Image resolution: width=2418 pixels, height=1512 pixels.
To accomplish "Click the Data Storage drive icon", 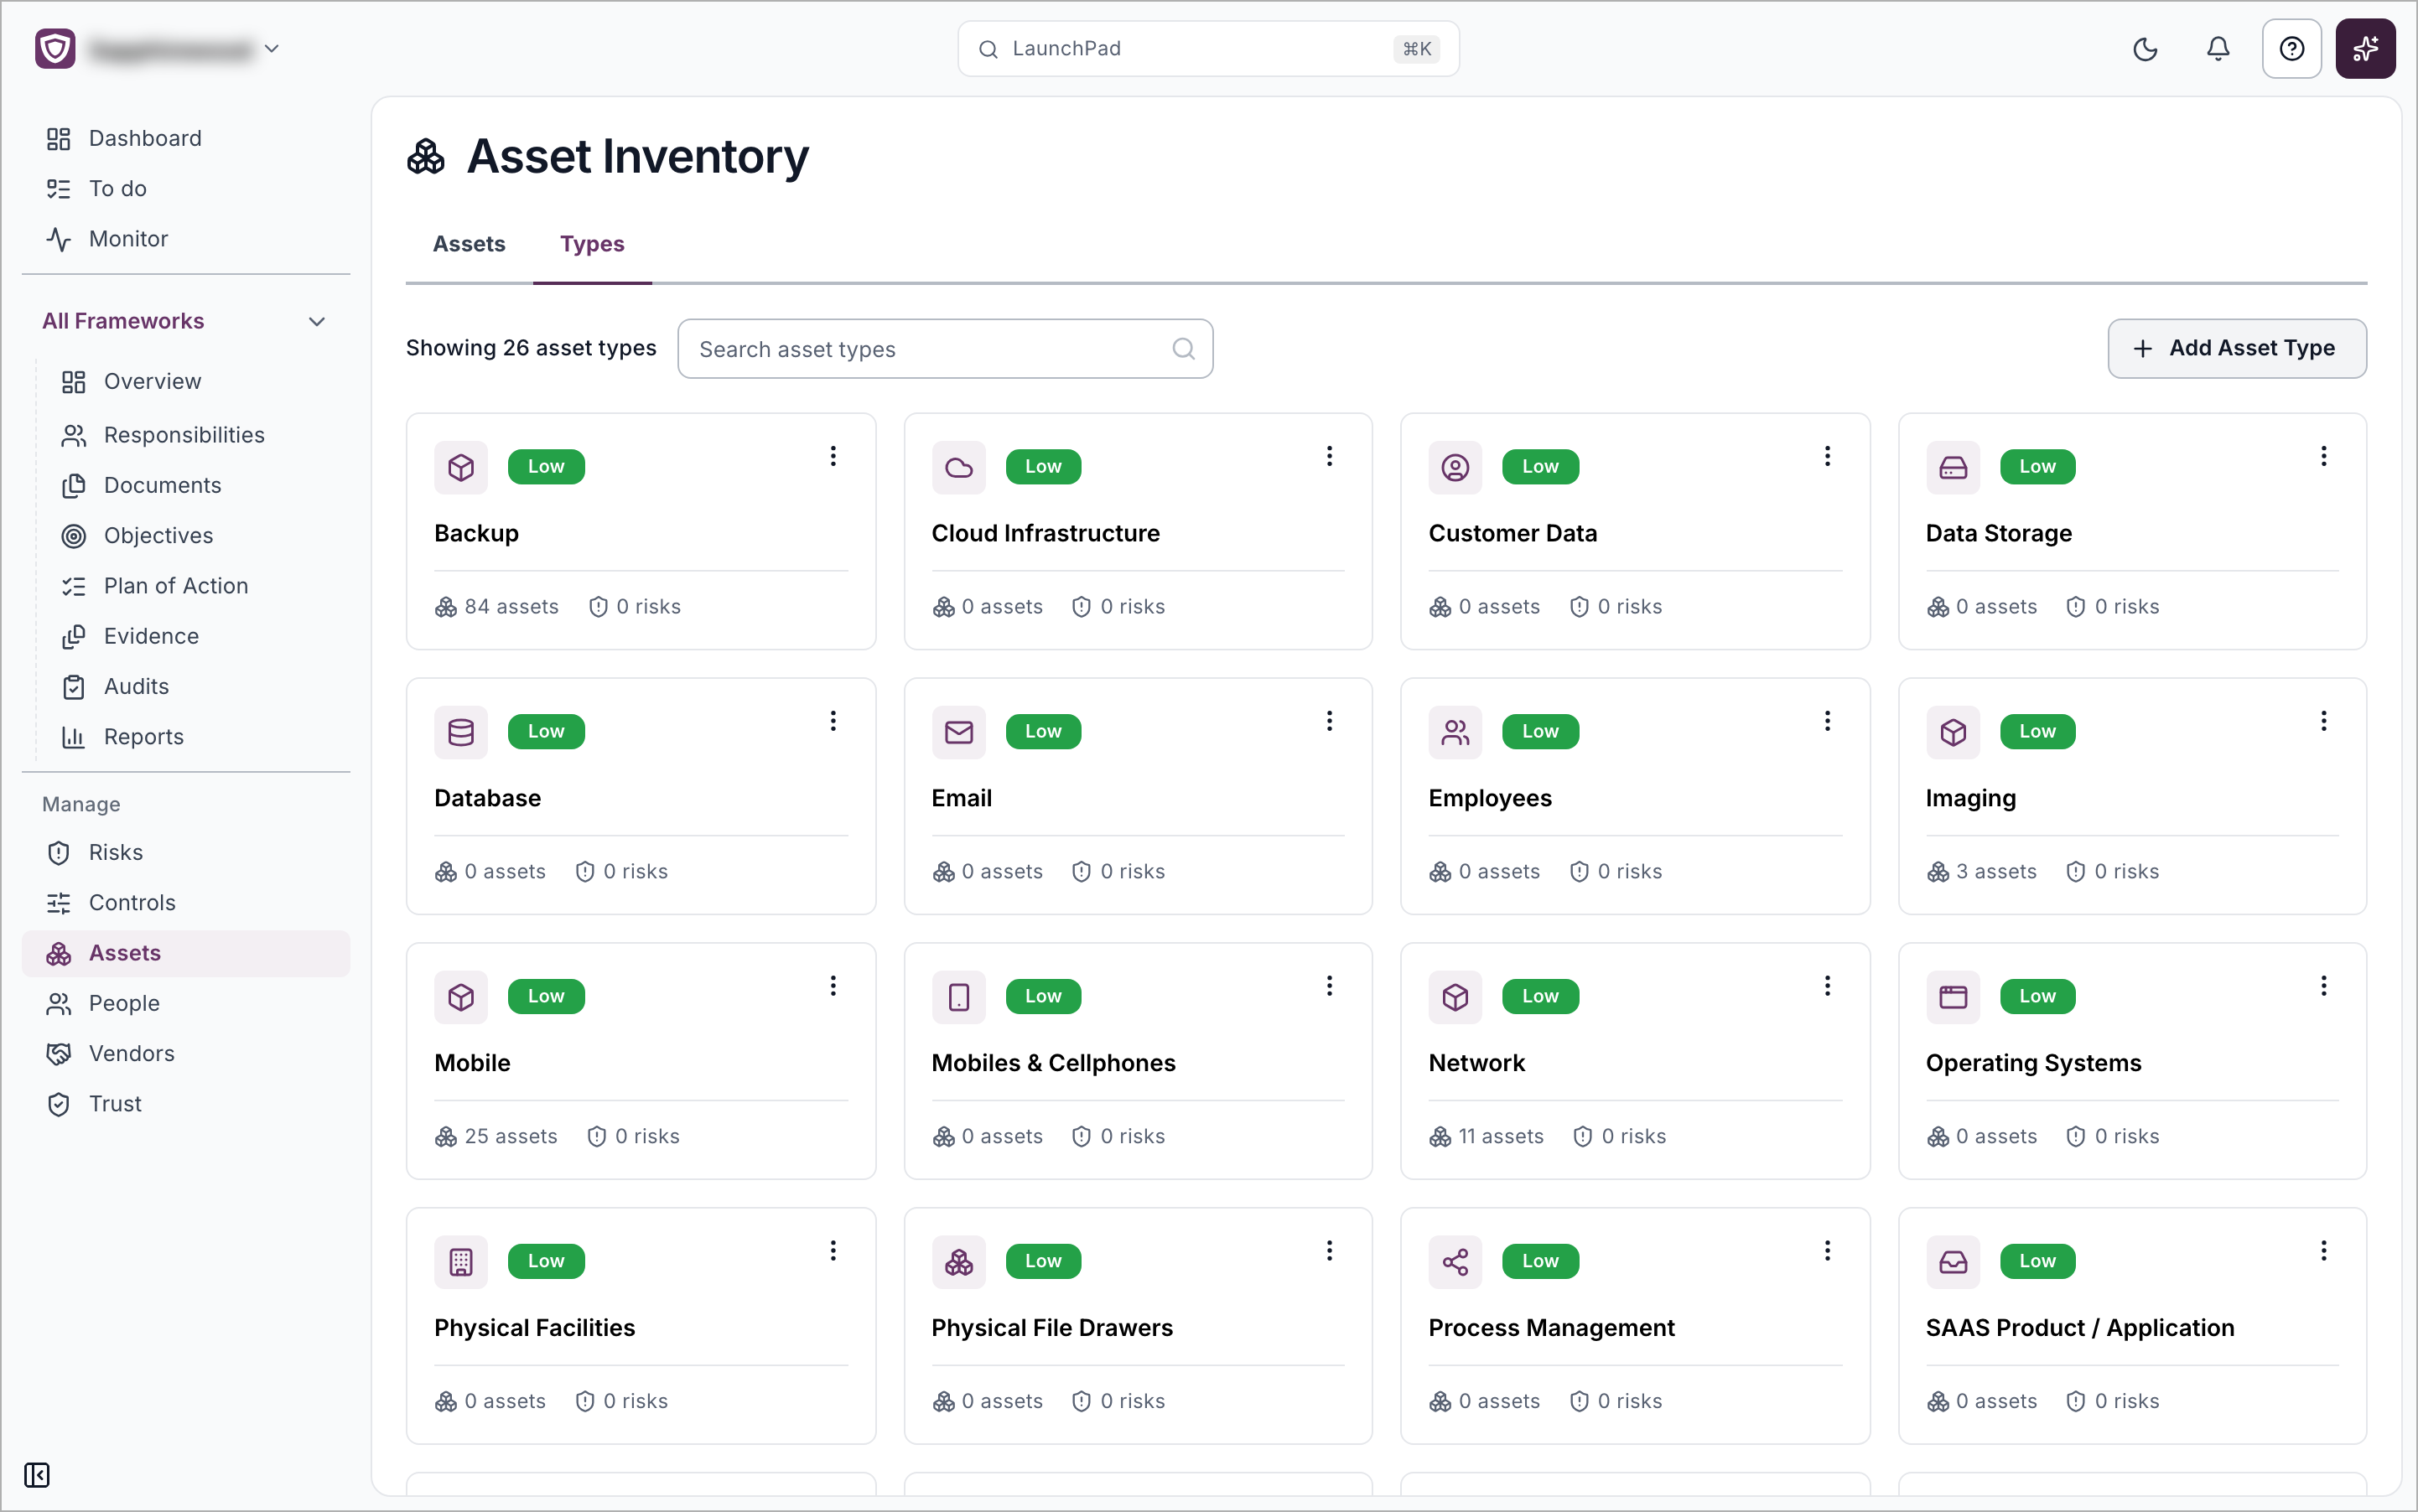I will point(1953,467).
